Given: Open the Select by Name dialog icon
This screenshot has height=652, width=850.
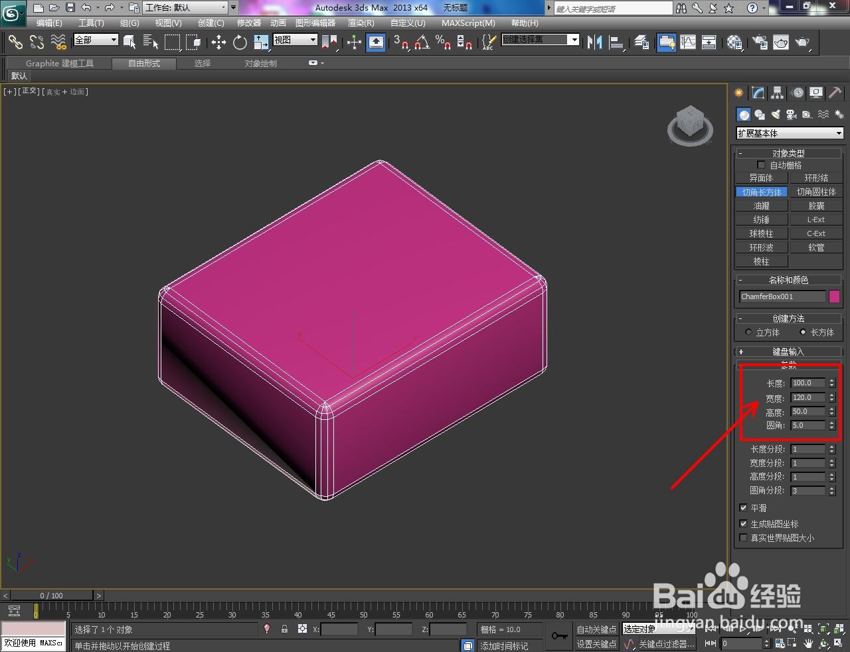Looking at the screenshot, I should (151, 42).
